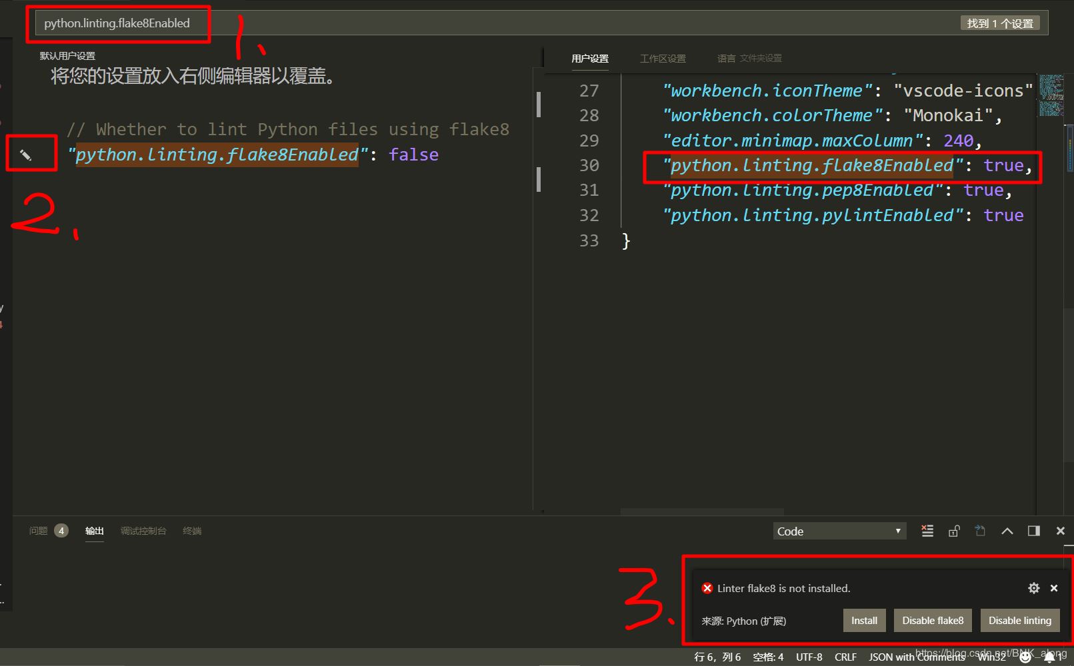The height and width of the screenshot is (666, 1074).
Task: Toggle the output scroll lock icon
Action: coord(954,531)
